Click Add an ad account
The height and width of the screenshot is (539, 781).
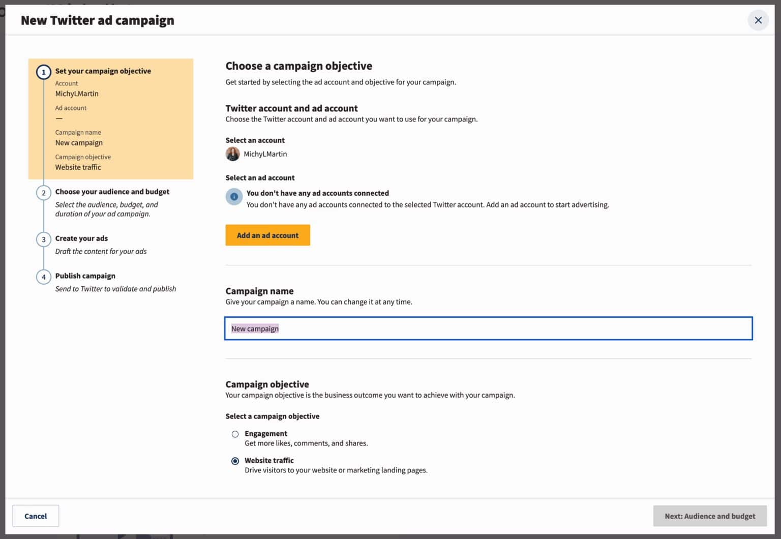[267, 235]
